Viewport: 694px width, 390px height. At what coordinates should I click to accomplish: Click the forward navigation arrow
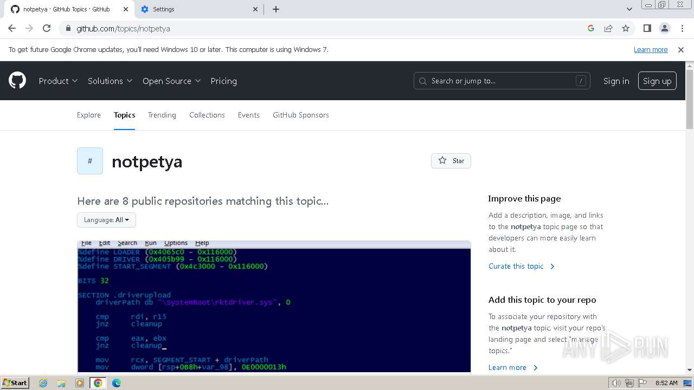(x=29, y=28)
